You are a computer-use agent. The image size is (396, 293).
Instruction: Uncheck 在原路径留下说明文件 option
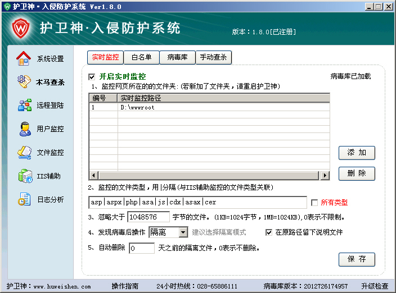[x=269, y=232]
